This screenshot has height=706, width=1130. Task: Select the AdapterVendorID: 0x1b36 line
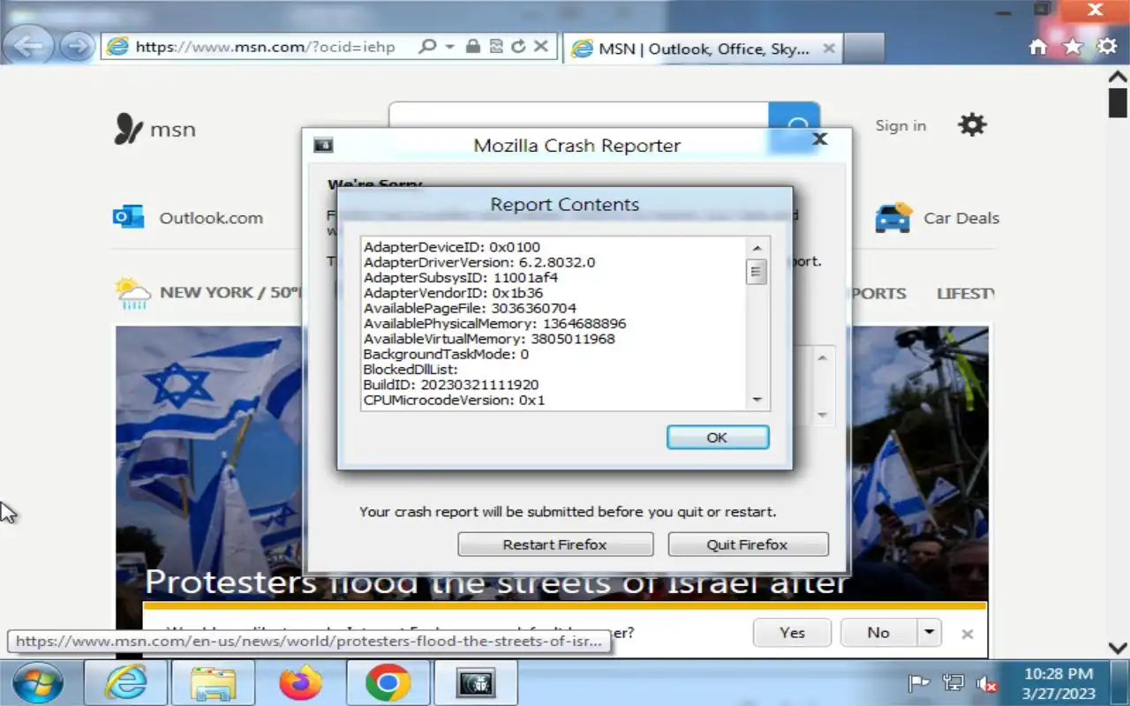[x=453, y=293]
